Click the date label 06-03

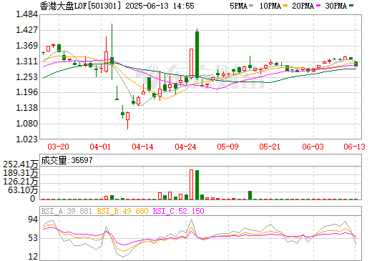(x=313, y=147)
